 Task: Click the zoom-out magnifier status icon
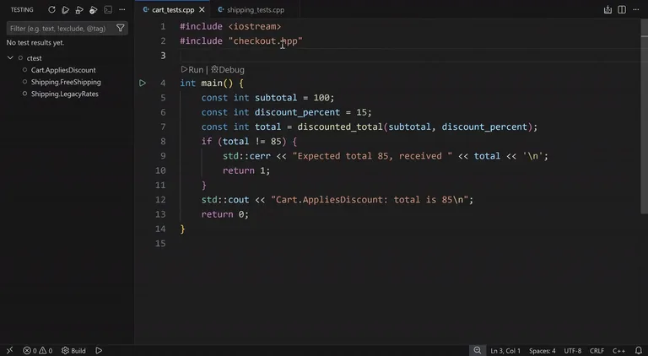pyautogui.click(x=478, y=350)
